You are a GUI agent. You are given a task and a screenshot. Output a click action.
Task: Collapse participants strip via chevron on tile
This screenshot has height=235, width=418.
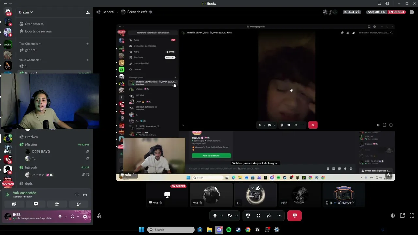pos(252,188)
